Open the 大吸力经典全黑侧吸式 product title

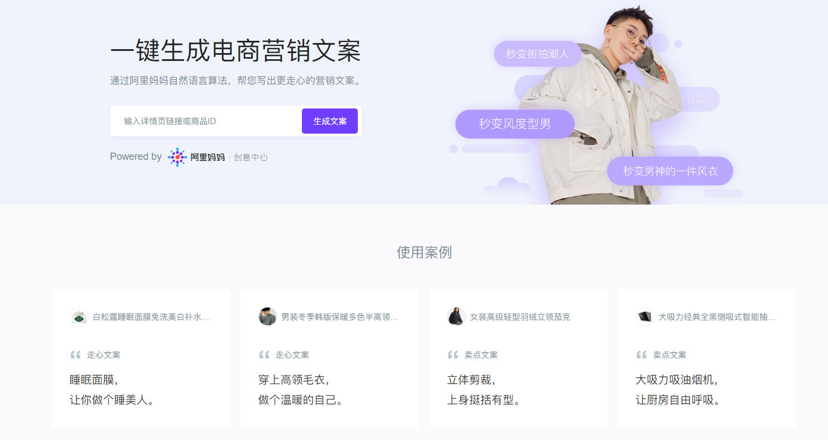point(717,317)
